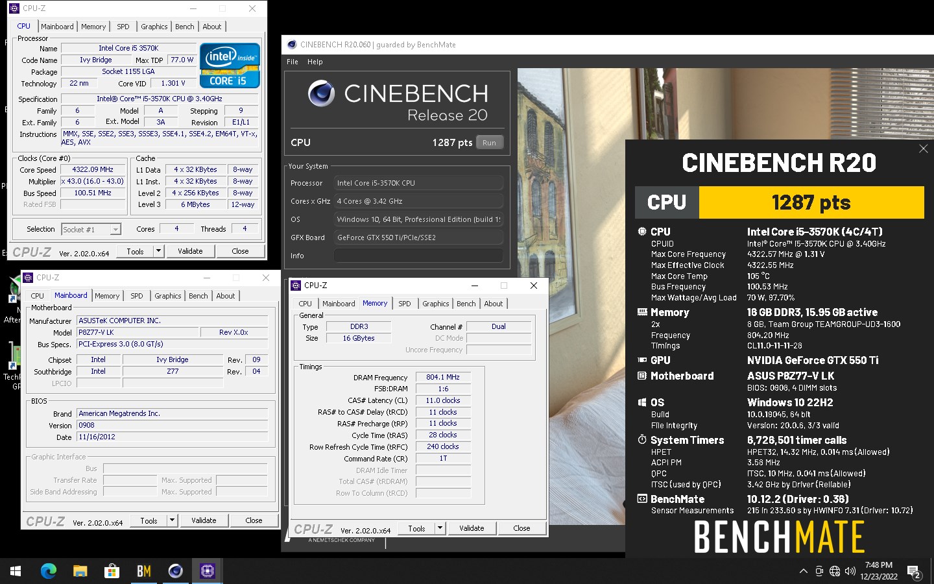The image size is (934, 584).
Task: Click the Channel # Dual value
Action: pyautogui.click(x=499, y=326)
